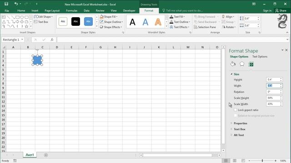
Task: Open the File tab
Action: pos(7,10)
